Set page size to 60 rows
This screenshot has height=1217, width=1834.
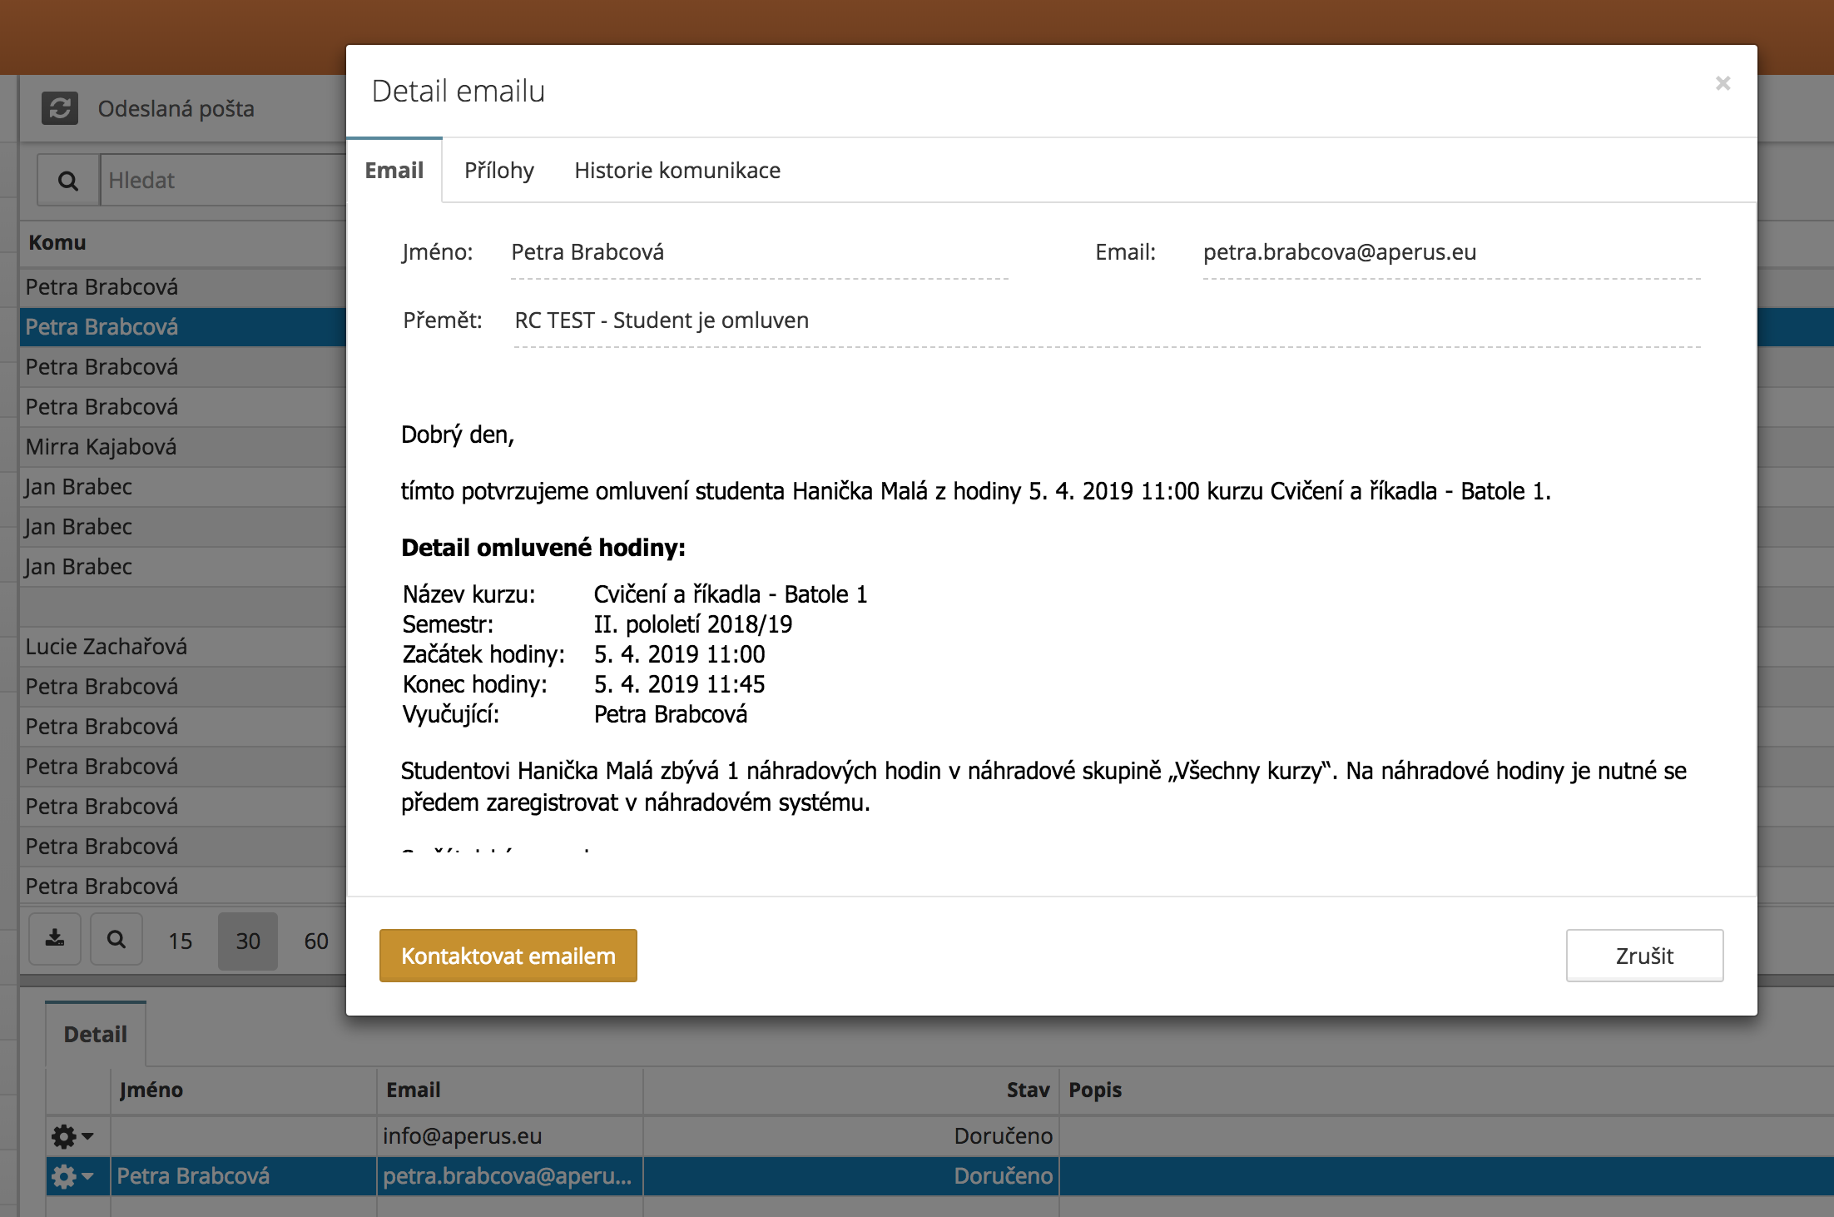(316, 941)
